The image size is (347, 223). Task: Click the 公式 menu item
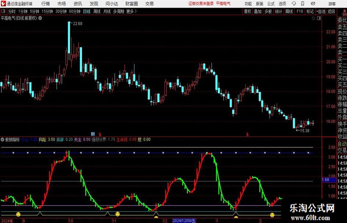pos(271,4)
